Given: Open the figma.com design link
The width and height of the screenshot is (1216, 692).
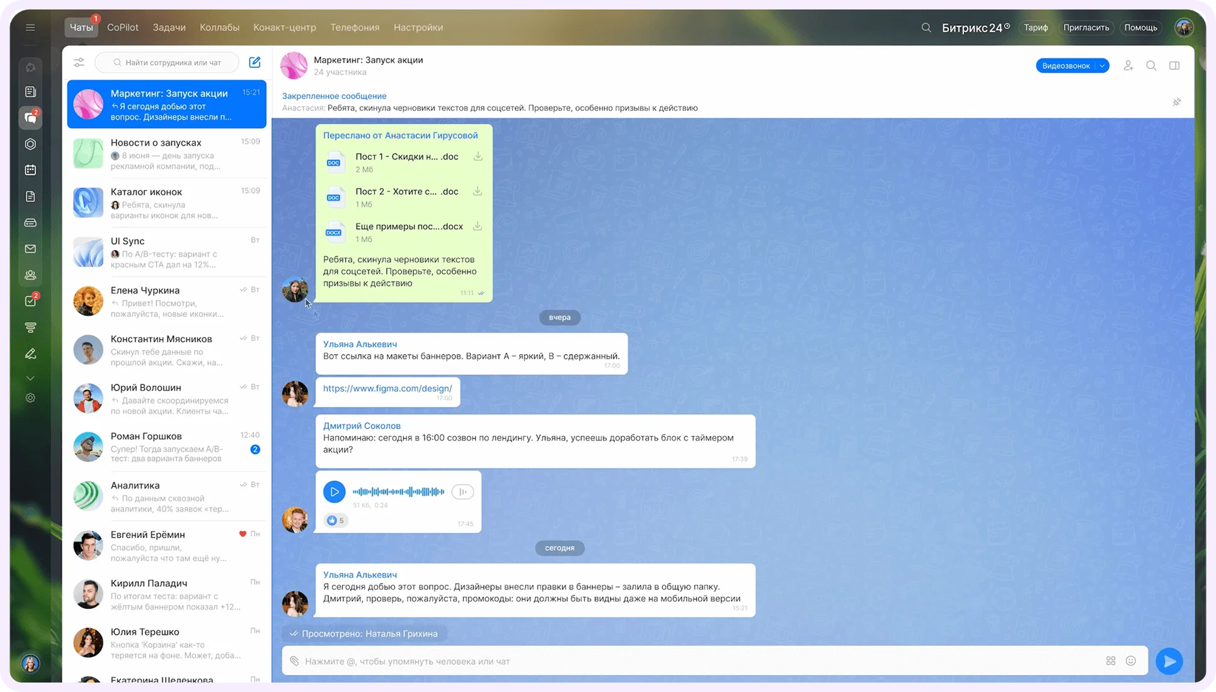Looking at the screenshot, I should (x=387, y=388).
